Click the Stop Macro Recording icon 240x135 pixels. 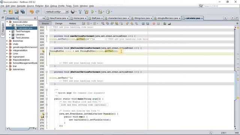[158, 24]
